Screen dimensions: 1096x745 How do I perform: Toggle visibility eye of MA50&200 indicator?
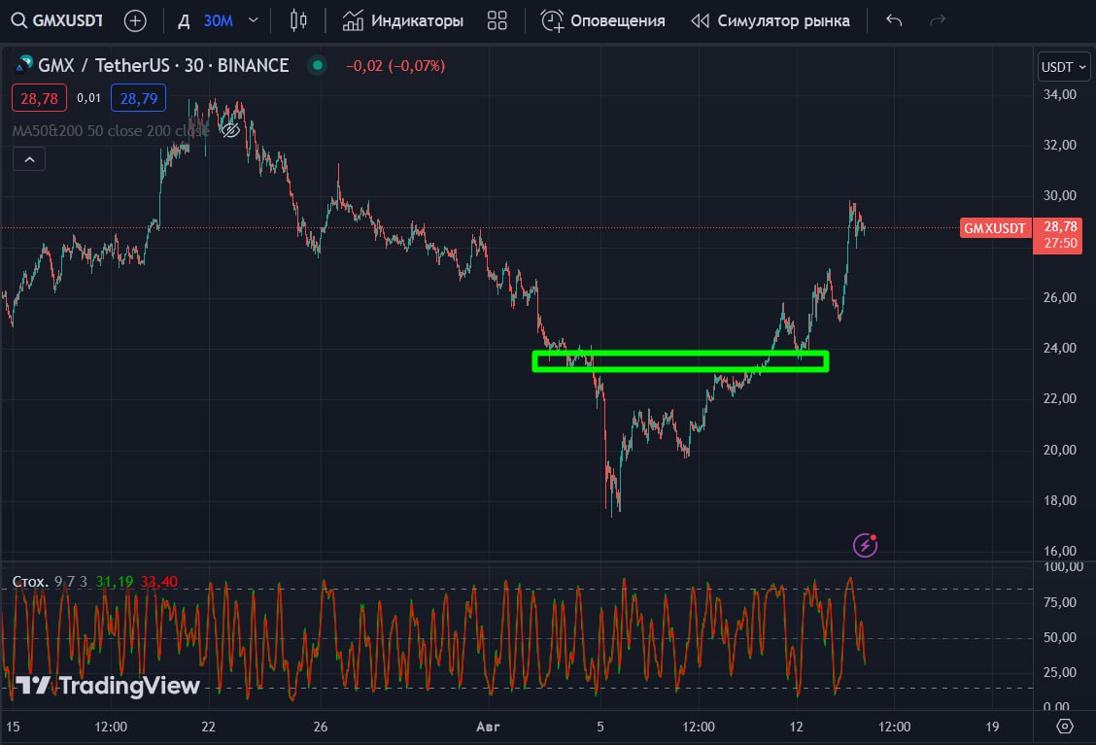[230, 131]
